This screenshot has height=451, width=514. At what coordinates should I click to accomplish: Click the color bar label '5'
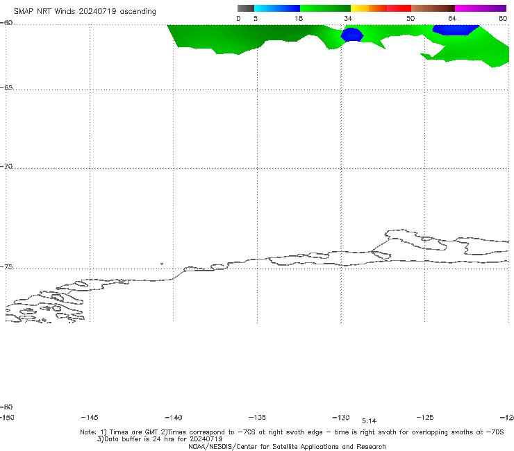pyautogui.click(x=256, y=19)
